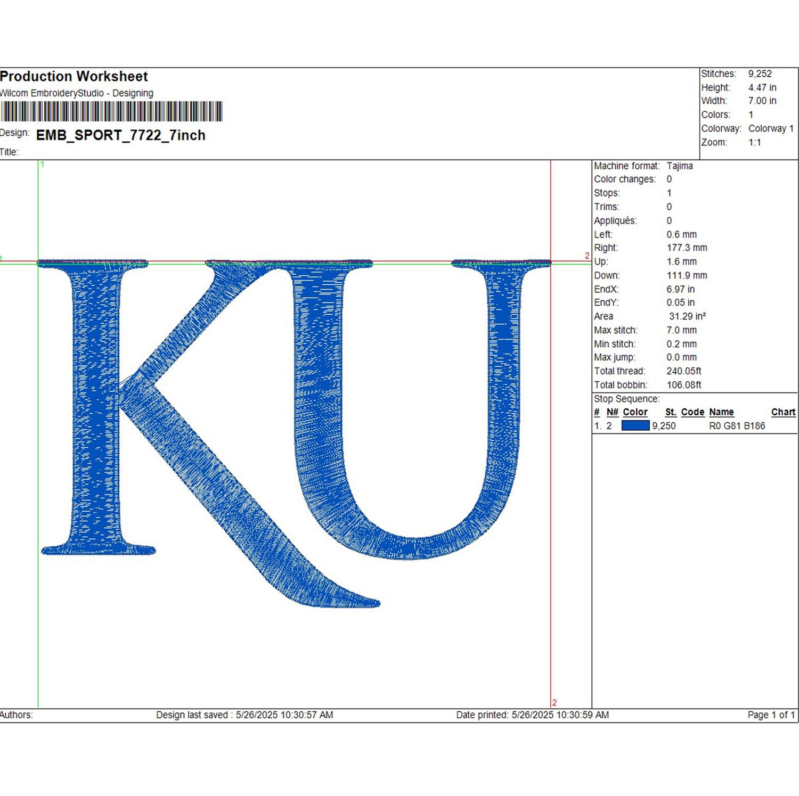This screenshot has width=799, height=796.
Task: Click the "Title:" label
Action: [x=9, y=152]
